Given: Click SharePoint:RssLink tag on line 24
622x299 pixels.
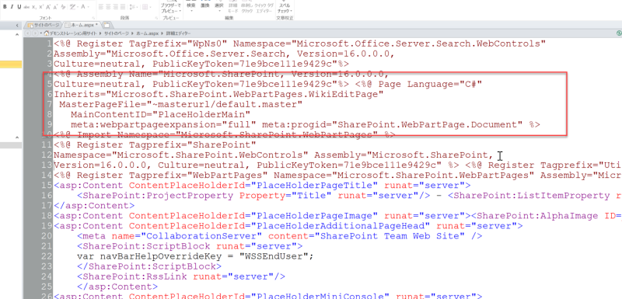Looking at the screenshot, I should pyautogui.click(x=181, y=276).
